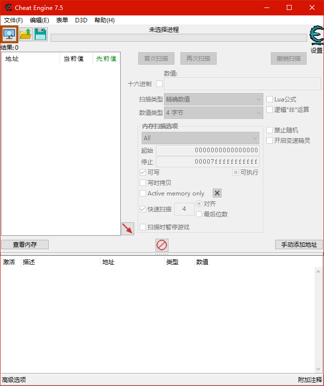This screenshot has height=386, width=324.
Task: Enable the Lua公式 checkbox
Action: (270, 99)
